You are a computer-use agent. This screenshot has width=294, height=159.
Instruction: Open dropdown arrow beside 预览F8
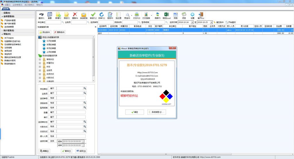click(x=131, y=15)
